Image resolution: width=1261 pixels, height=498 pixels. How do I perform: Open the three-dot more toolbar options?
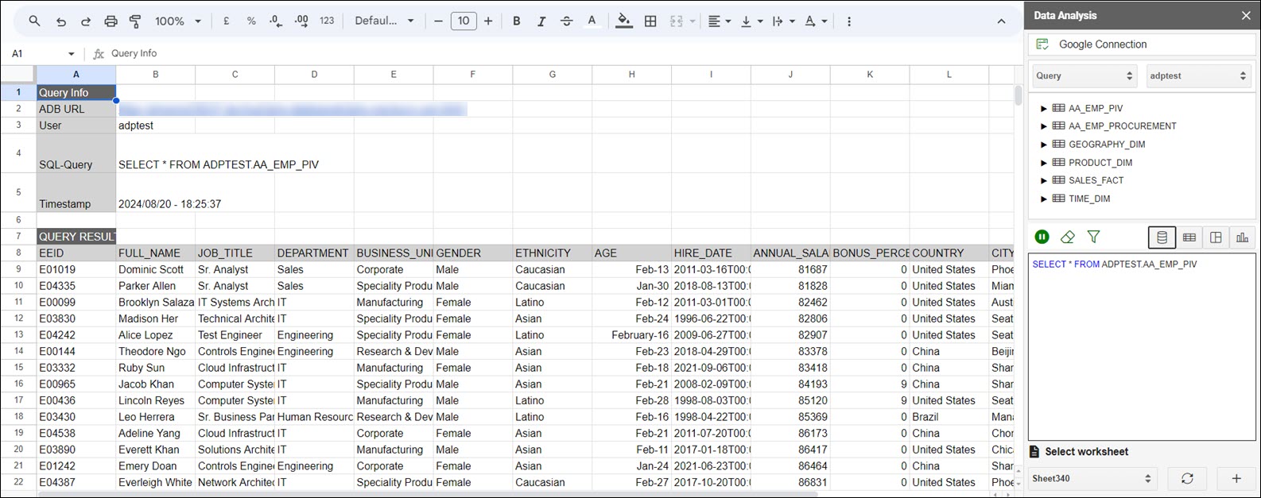click(x=849, y=21)
